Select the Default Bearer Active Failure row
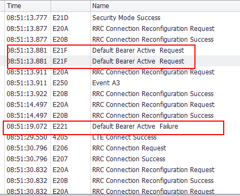This screenshot has height=196, width=240. 120,127
